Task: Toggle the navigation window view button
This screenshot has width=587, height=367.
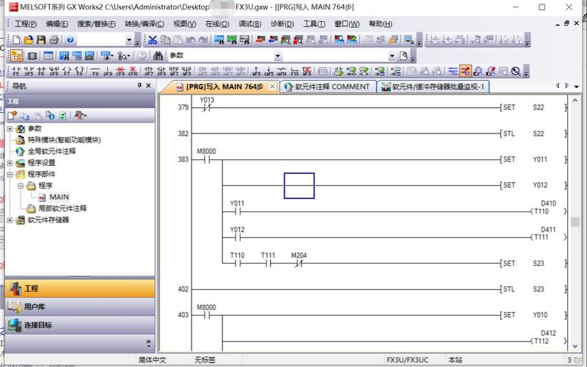Action: [x=15, y=56]
